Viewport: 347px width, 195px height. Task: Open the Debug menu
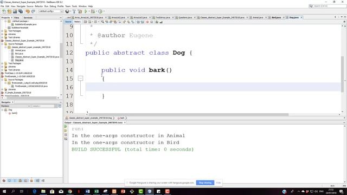(x=53, y=6)
